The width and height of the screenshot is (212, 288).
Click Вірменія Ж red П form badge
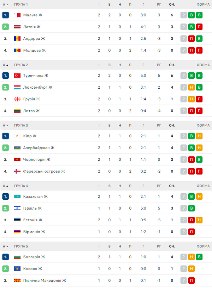coord(191,232)
